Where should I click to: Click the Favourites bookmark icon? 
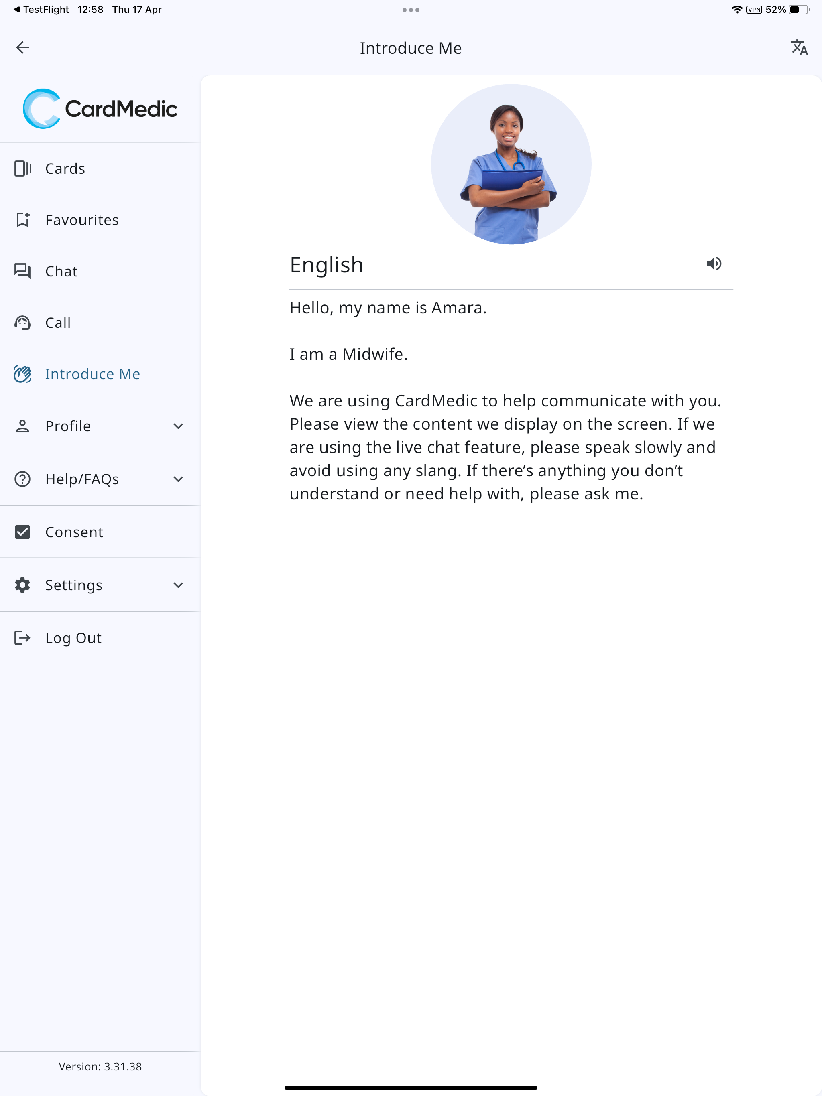click(22, 219)
